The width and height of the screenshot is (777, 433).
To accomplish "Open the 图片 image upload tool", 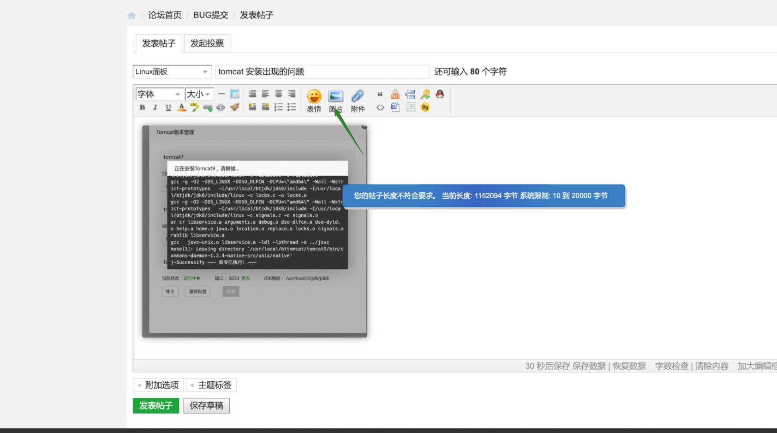I will (336, 101).
